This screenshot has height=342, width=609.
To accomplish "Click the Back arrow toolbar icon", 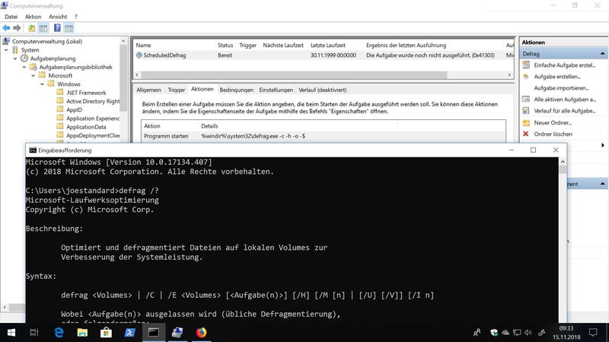I will tap(6, 28).
